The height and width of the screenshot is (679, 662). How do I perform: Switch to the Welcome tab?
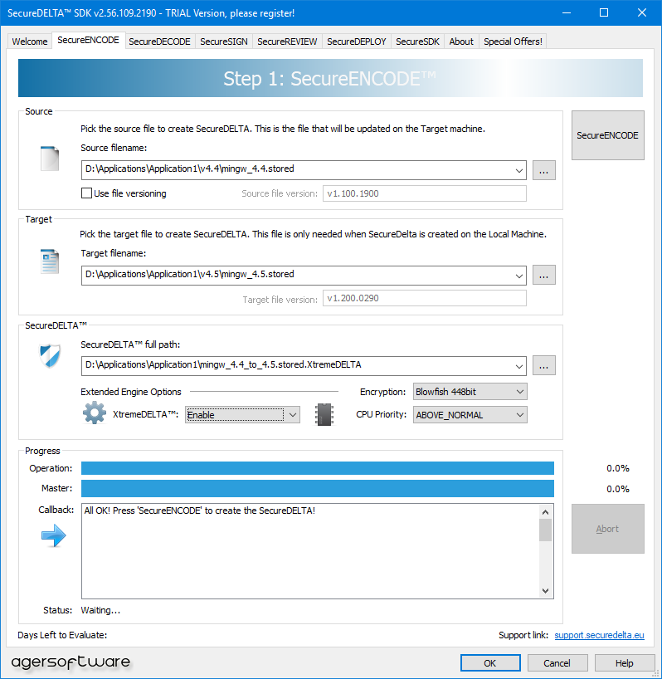(x=30, y=42)
